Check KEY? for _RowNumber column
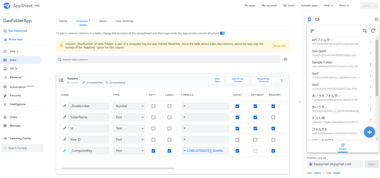The height and width of the screenshot is (178, 380). (154, 106)
